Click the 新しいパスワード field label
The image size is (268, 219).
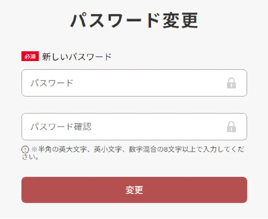tap(77, 57)
